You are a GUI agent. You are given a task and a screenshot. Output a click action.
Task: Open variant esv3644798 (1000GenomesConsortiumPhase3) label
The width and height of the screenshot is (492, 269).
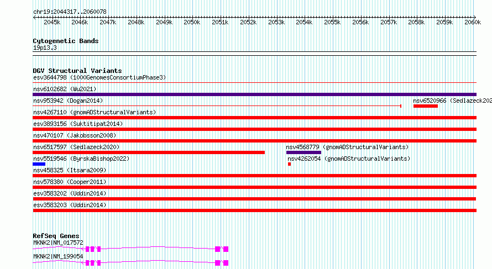(100, 77)
